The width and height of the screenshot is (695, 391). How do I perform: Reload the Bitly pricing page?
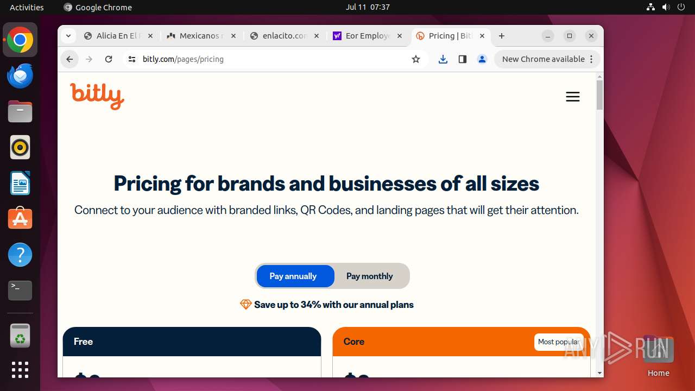(x=109, y=59)
